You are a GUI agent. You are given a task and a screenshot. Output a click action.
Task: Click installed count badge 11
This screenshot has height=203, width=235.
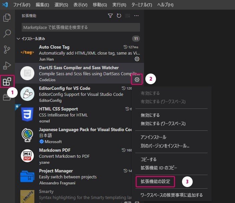tap(136, 39)
